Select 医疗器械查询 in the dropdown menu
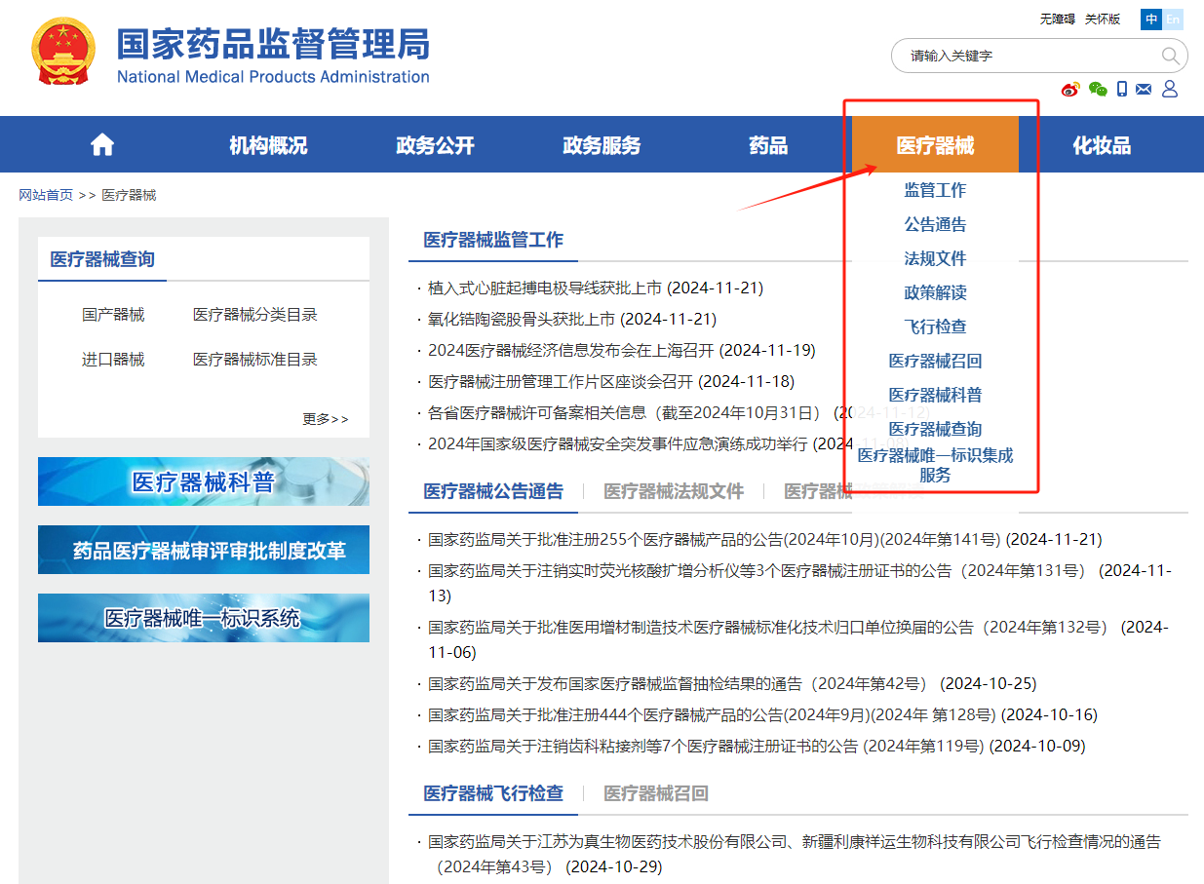This screenshot has height=884, width=1204. (x=935, y=429)
